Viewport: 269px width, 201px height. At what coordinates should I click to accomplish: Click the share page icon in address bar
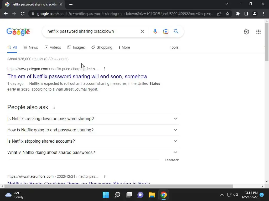tap(219, 14)
